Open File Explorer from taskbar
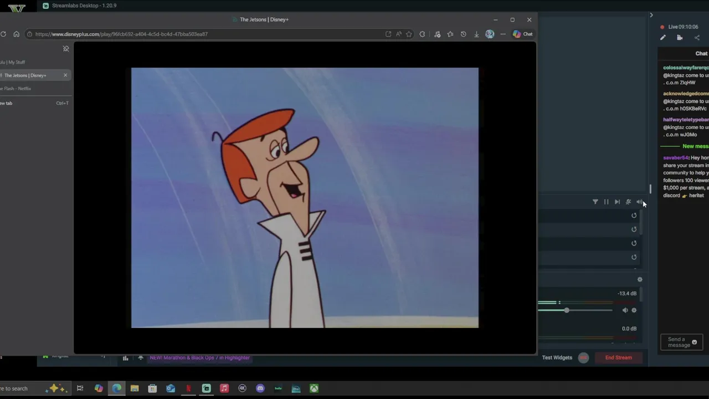The image size is (709, 399). 135,388
